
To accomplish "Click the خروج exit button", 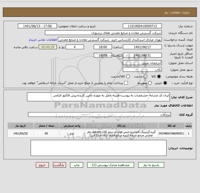I will pyautogui.click(x=42, y=165).
